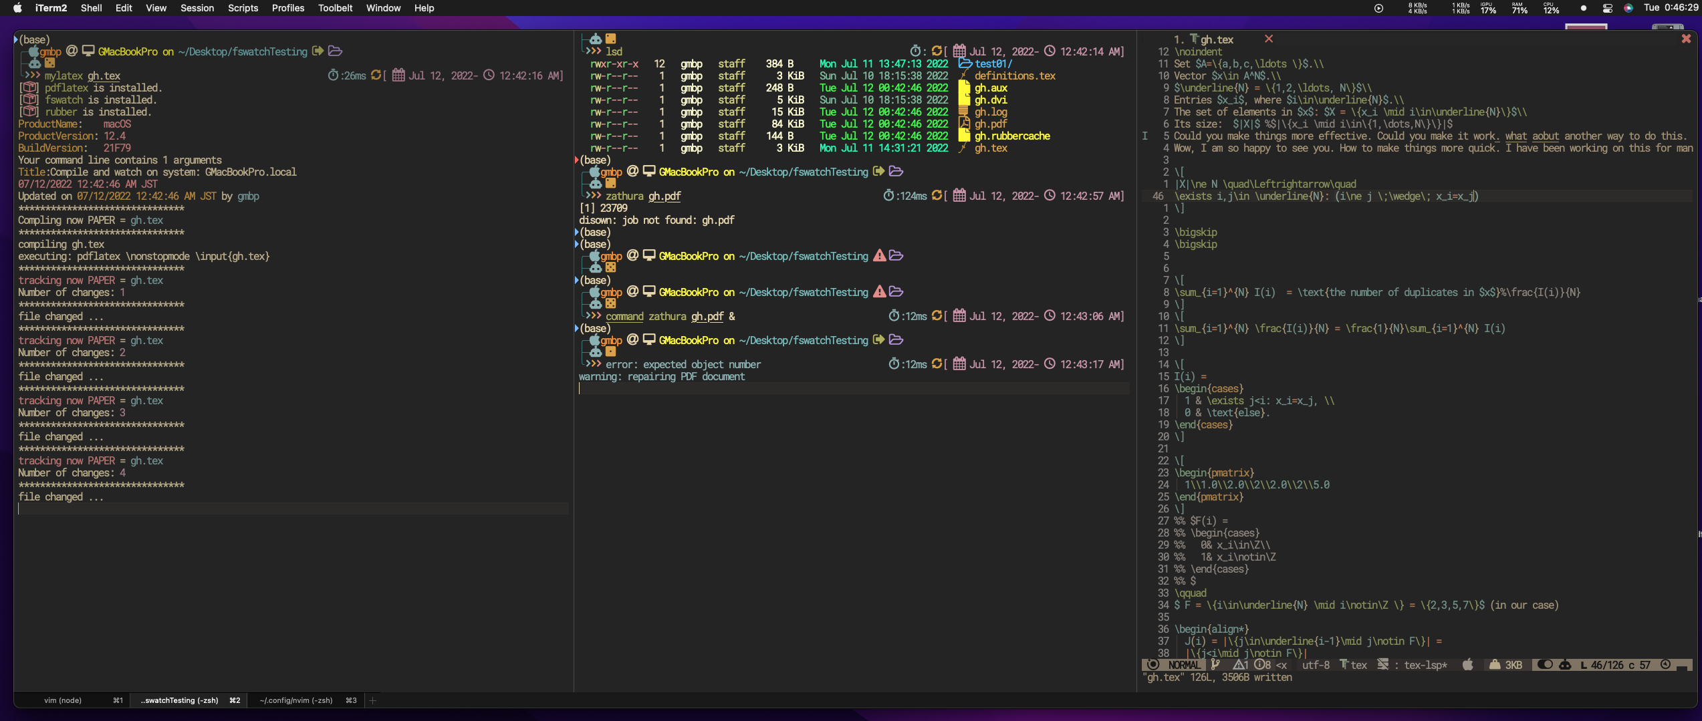Close the gh.tex vim buffer tab
The width and height of the screenshot is (1702, 721).
pos(1268,39)
